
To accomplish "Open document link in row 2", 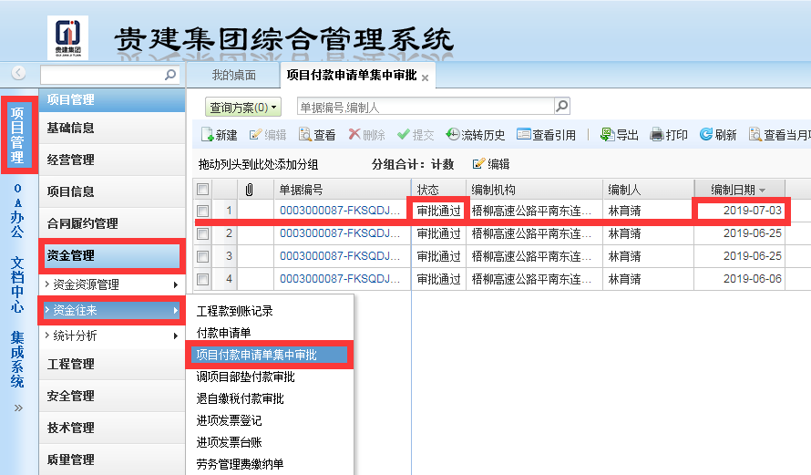I will tap(340, 233).
